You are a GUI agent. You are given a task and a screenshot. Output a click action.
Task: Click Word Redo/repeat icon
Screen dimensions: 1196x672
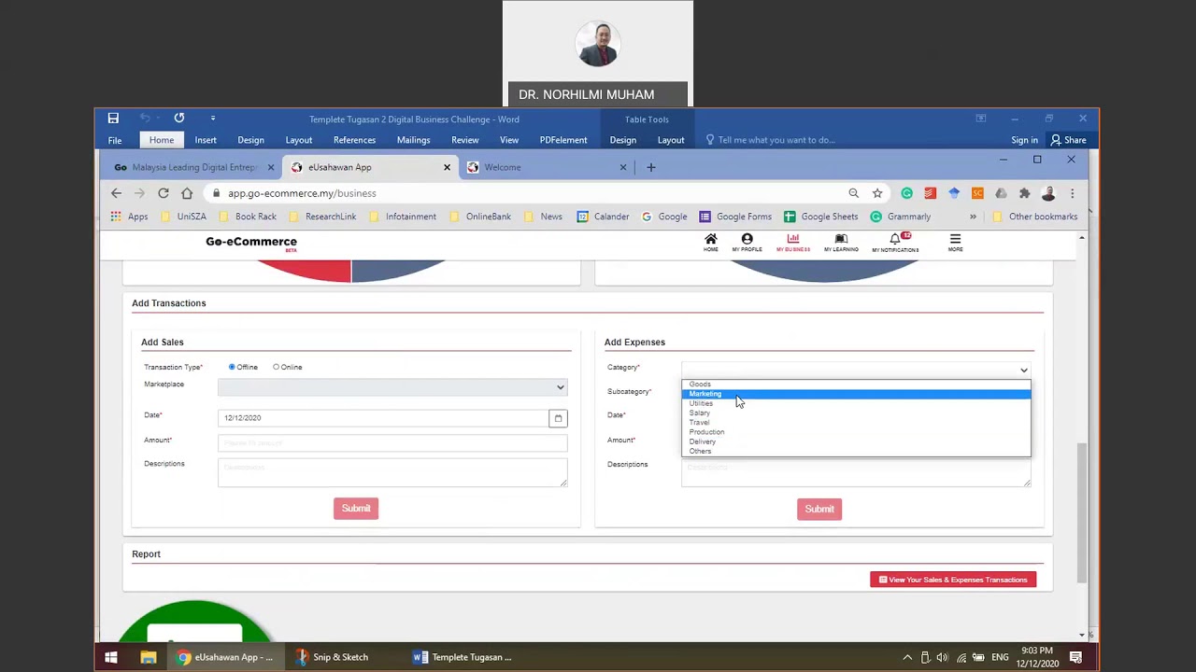tap(179, 119)
